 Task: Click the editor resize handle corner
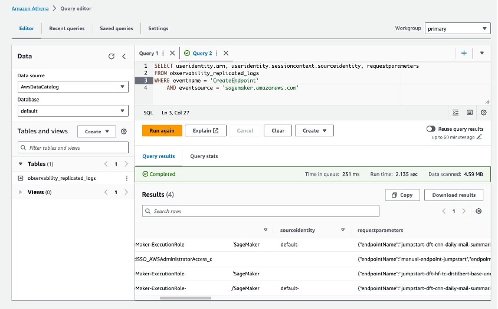pyautogui.click(x=487, y=101)
